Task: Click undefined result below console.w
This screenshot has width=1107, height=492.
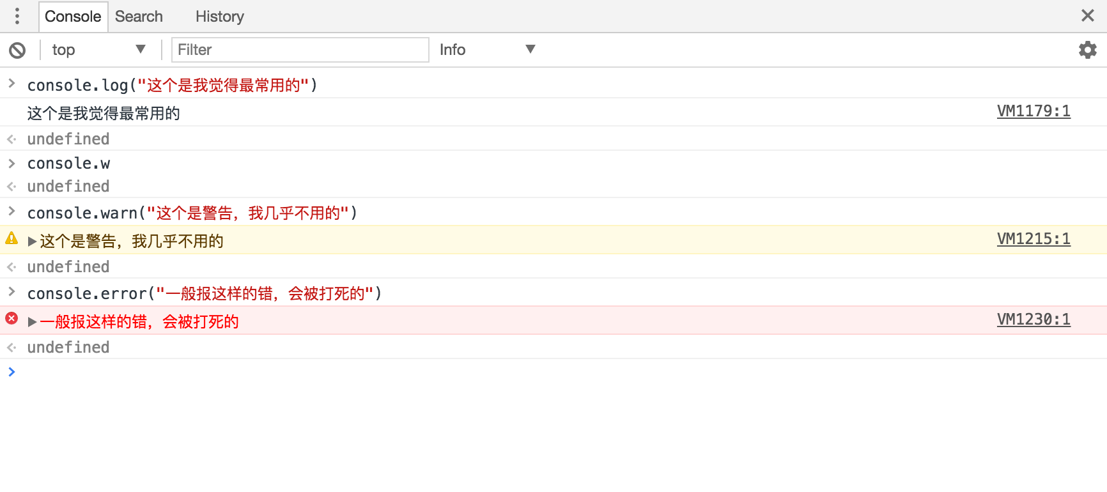Action: tap(68, 186)
